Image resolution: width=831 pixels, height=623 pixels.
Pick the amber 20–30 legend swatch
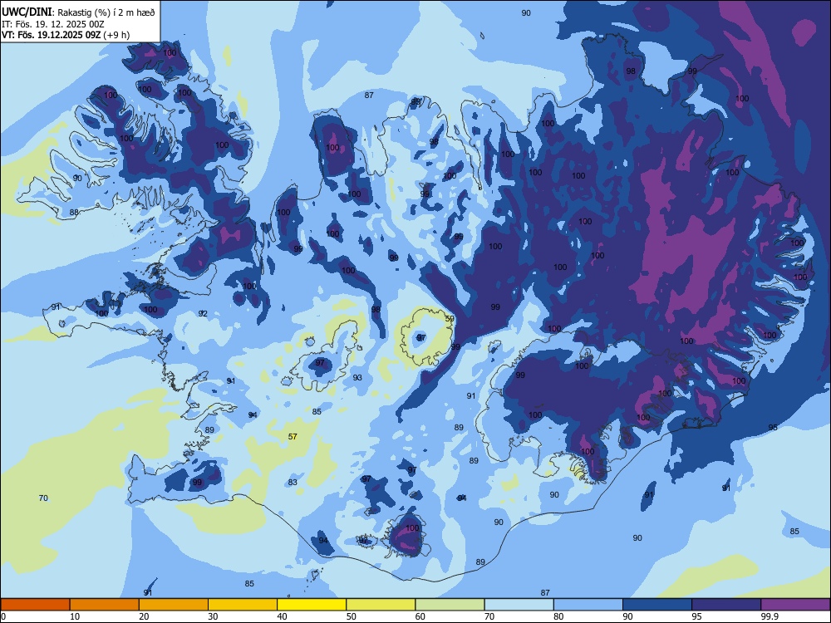pos(174,605)
